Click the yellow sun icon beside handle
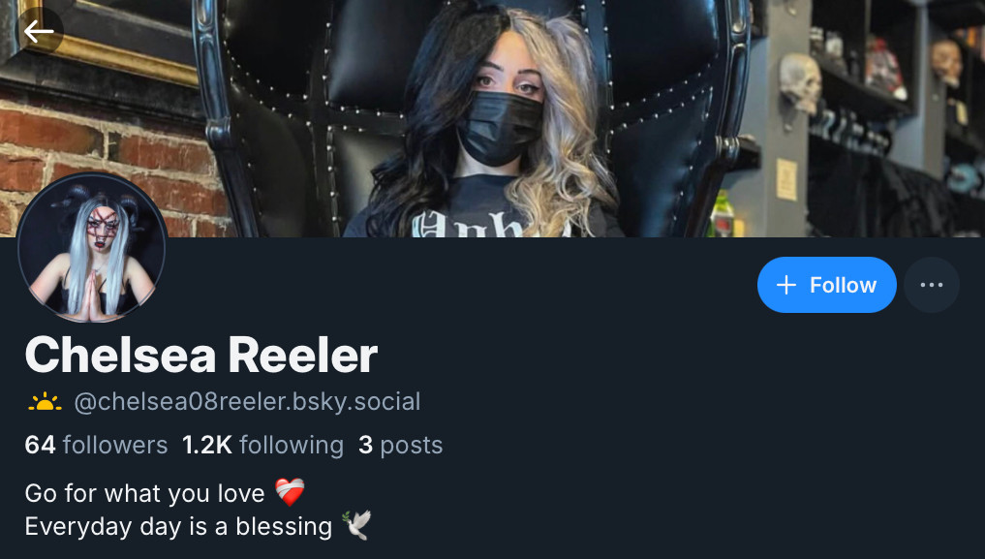Viewport: 985px width, 559px height. pyautogui.click(x=45, y=402)
